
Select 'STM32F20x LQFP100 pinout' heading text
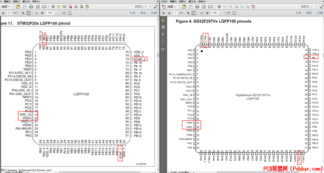pos(43,23)
